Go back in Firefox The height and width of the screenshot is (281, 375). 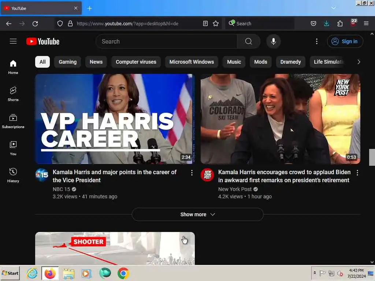(x=9, y=23)
